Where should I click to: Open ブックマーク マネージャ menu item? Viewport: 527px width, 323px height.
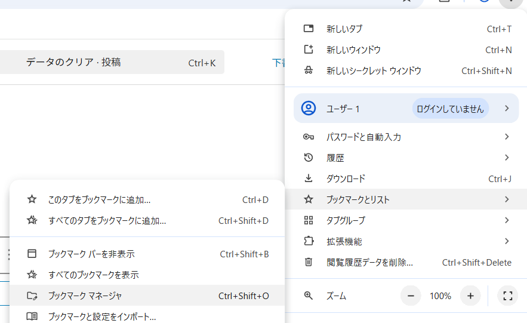tap(85, 296)
